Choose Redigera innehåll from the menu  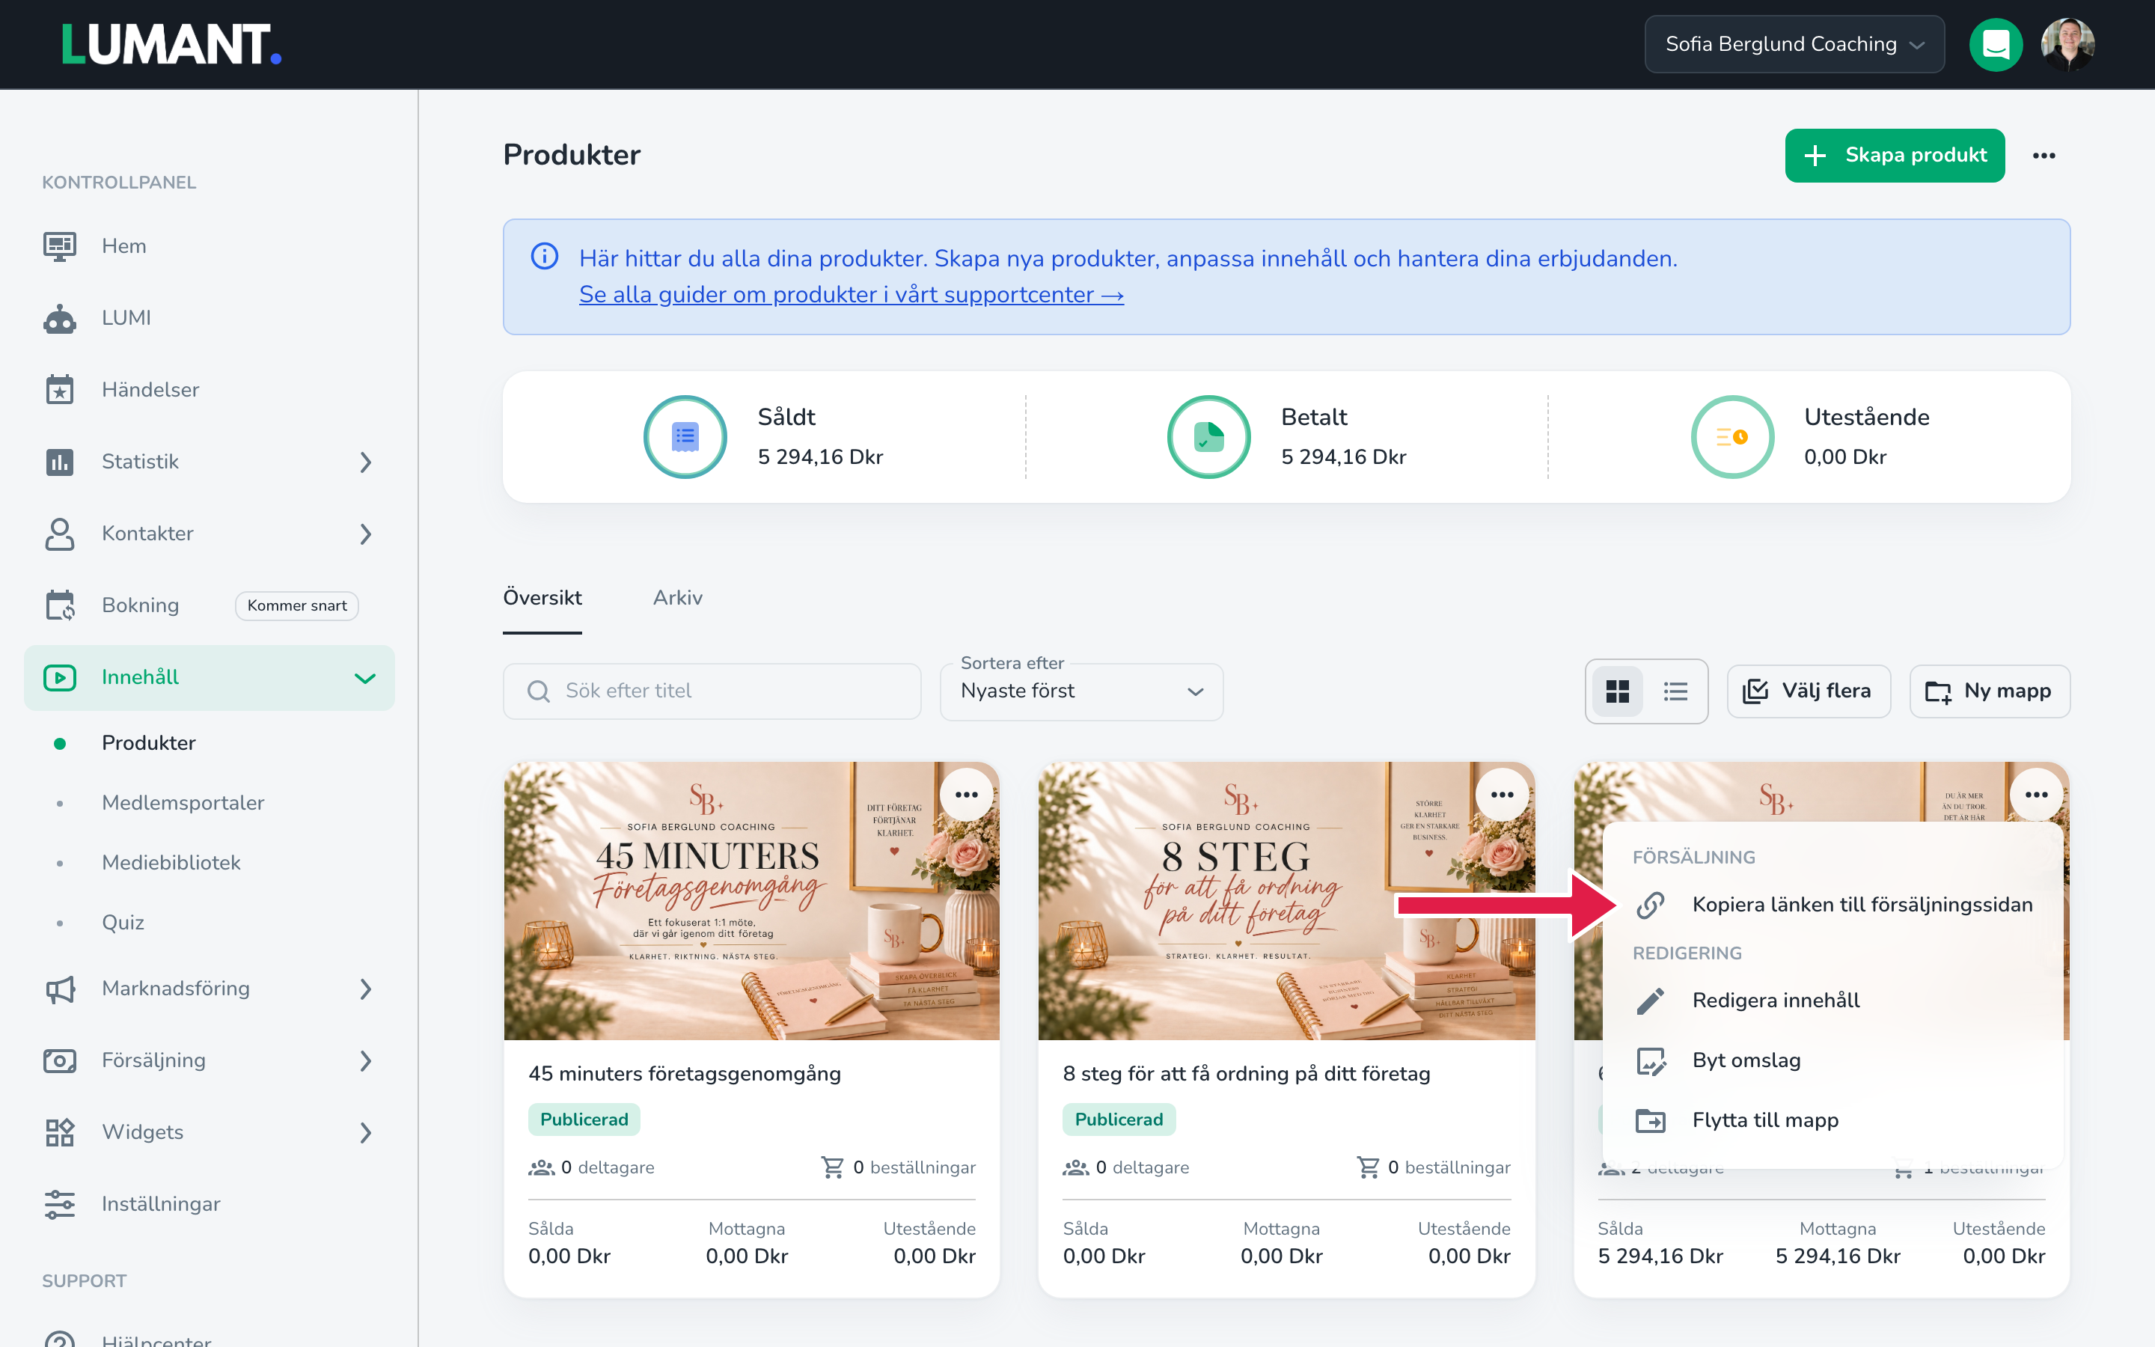point(1832,1001)
